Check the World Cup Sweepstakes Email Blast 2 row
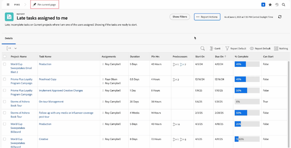 [5, 64]
